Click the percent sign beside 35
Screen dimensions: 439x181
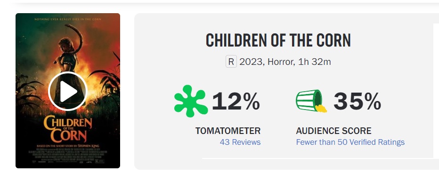[x=373, y=102]
